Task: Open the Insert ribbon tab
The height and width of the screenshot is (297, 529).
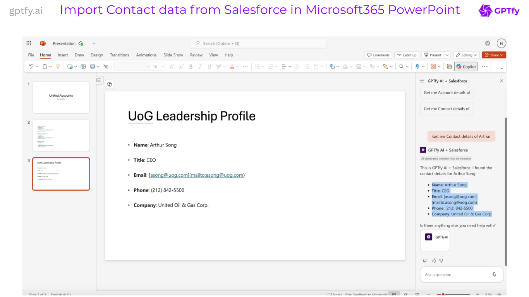Action: coord(63,55)
